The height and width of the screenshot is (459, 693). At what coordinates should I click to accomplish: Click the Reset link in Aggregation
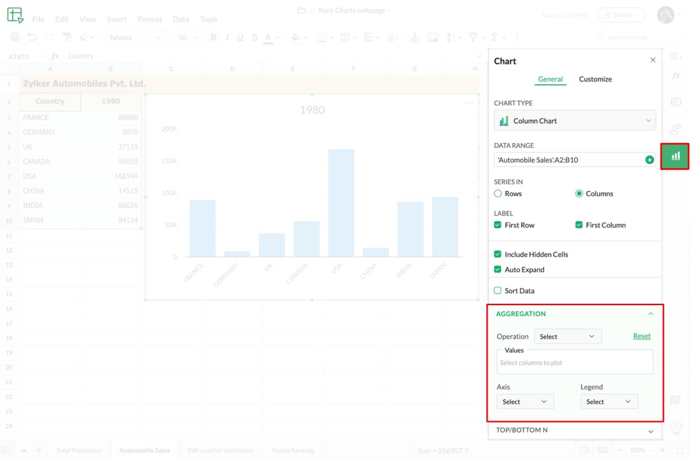[x=641, y=336]
